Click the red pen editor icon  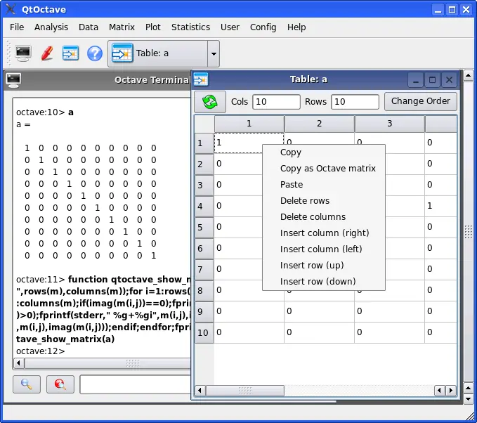click(47, 53)
